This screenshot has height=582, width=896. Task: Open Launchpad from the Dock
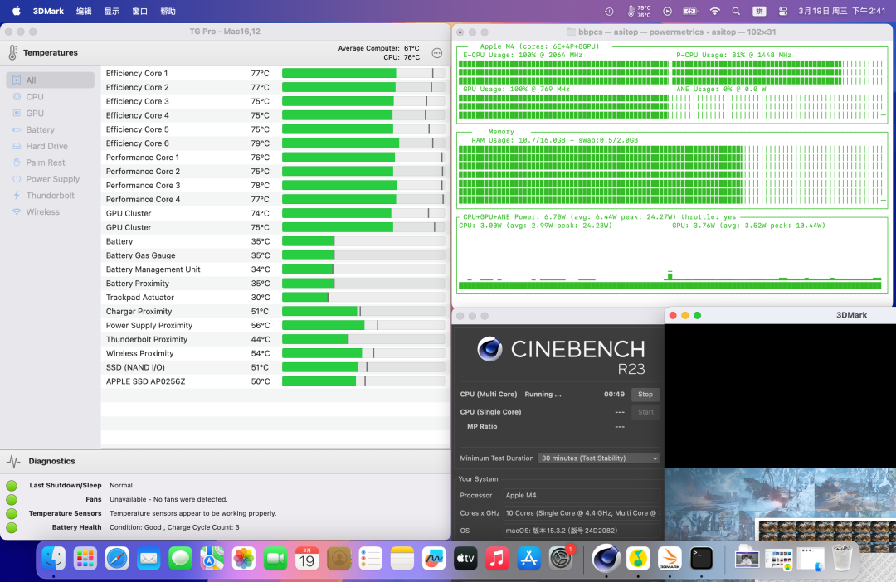(85, 559)
